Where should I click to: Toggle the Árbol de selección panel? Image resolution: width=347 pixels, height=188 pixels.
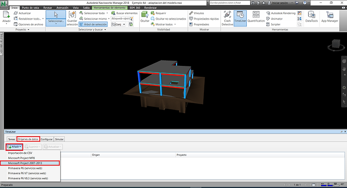point(93,24)
